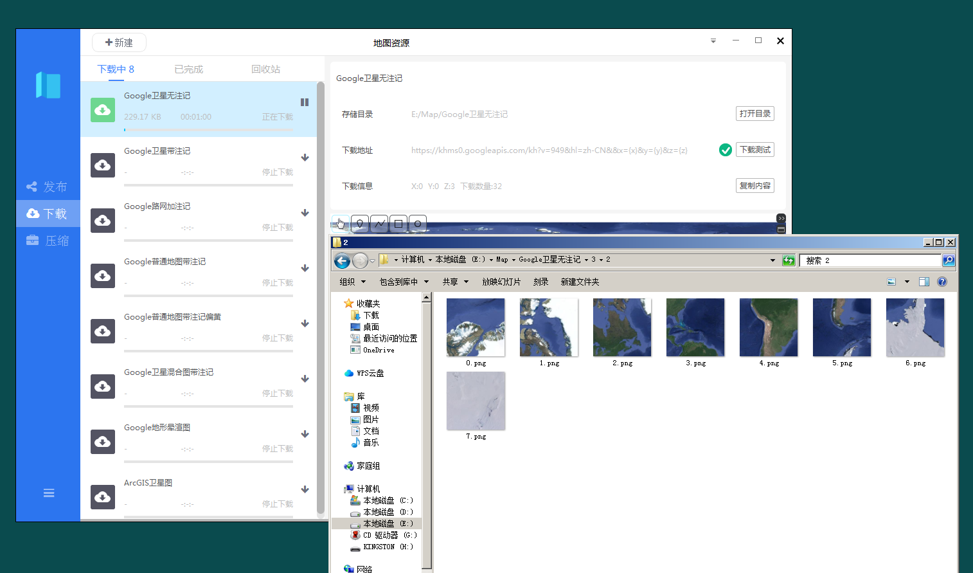Open WPS云盘 in navigation pane
This screenshot has height=573, width=973.
tap(364, 373)
